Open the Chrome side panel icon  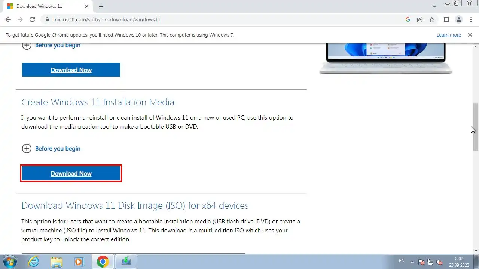[446, 19]
